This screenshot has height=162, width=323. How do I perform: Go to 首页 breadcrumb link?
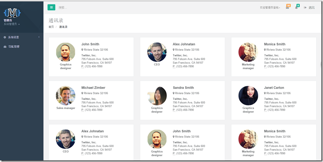[51, 27]
